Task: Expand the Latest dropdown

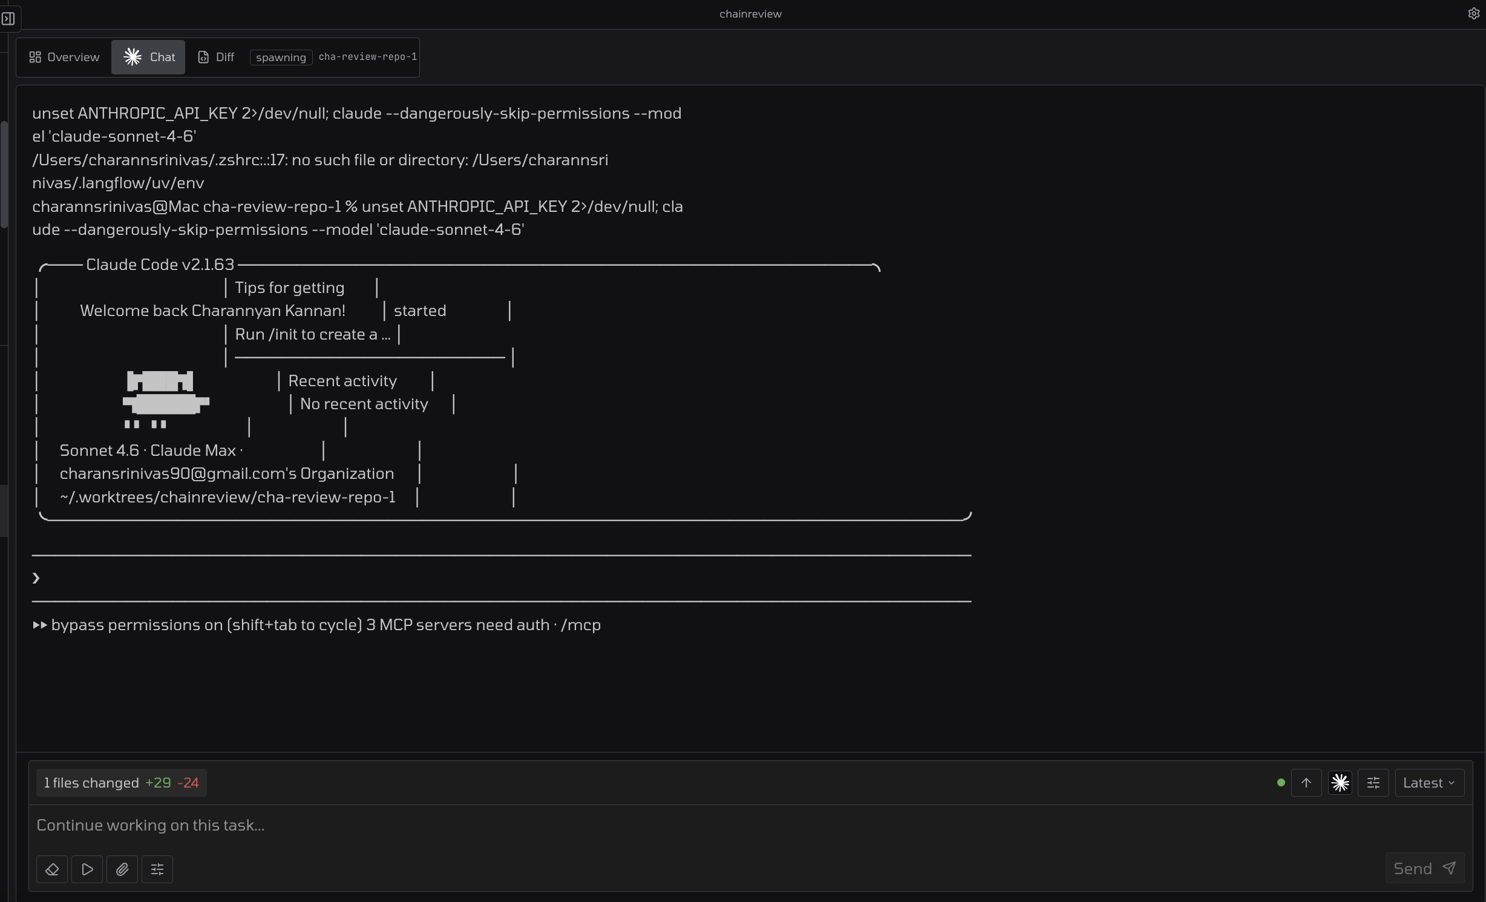Action: coord(1429,783)
